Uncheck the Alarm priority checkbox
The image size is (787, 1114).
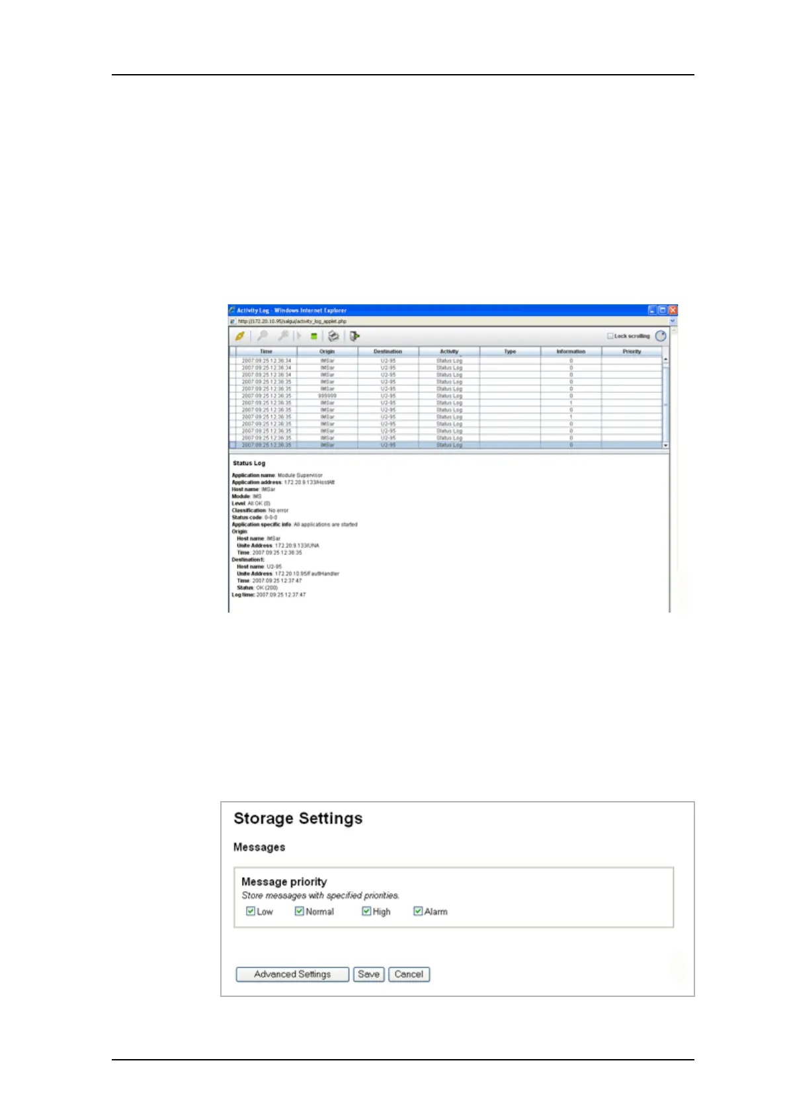point(418,911)
